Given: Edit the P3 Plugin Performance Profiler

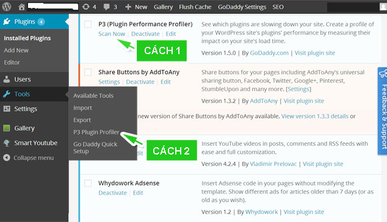Looking at the screenshot, I should (x=171, y=33).
